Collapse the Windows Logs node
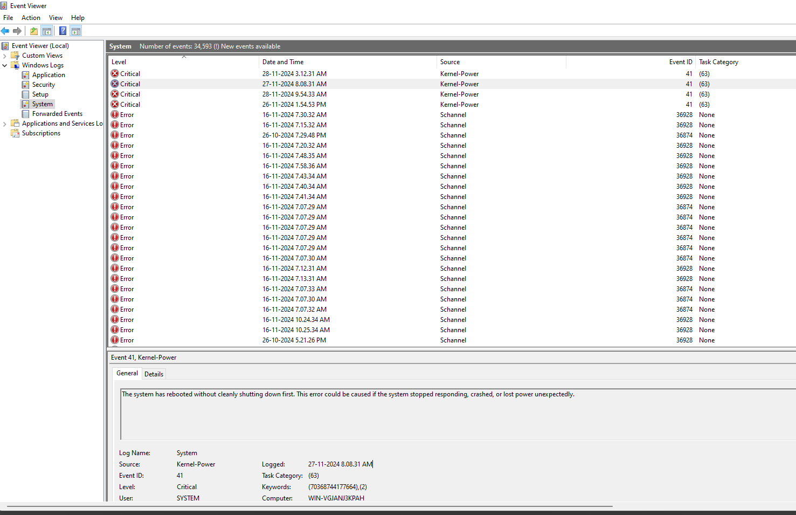The image size is (796, 515). click(5, 65)
